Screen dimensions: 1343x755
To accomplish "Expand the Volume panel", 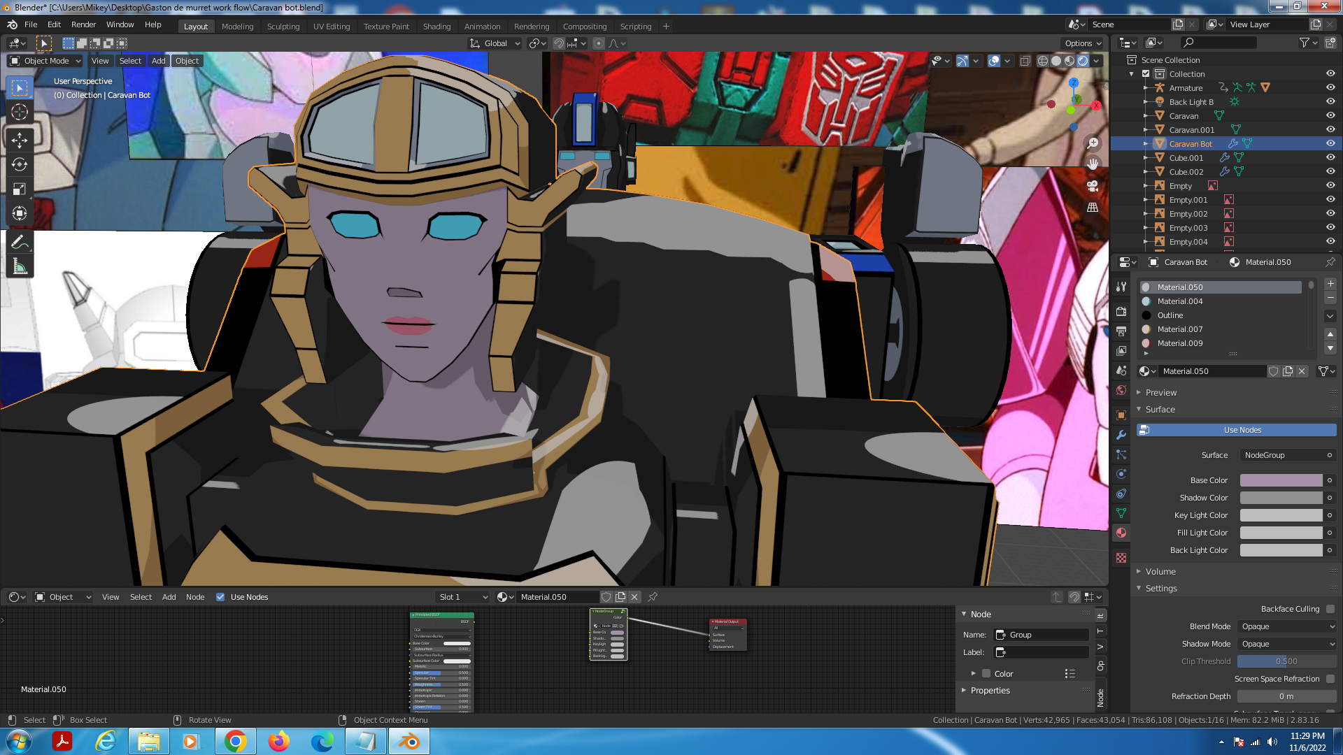I will pyautogui.click(x=1160, y=572).
